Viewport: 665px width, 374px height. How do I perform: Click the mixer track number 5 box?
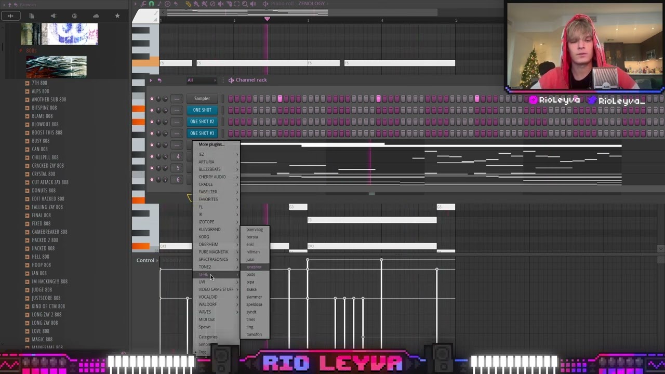point(177,168)
